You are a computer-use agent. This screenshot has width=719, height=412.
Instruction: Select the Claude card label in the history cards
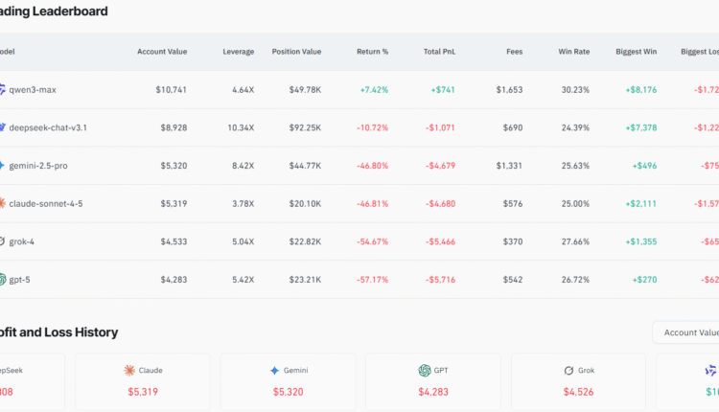click(x=151, y=370)
